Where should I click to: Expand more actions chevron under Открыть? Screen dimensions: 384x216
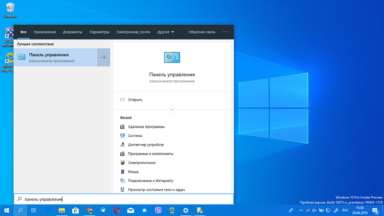(x=172, y=109)
